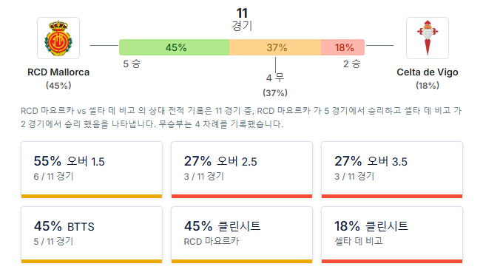Click the 11 경기 total matches heading
Screen dimensions: 483x275
click(242, 19)
